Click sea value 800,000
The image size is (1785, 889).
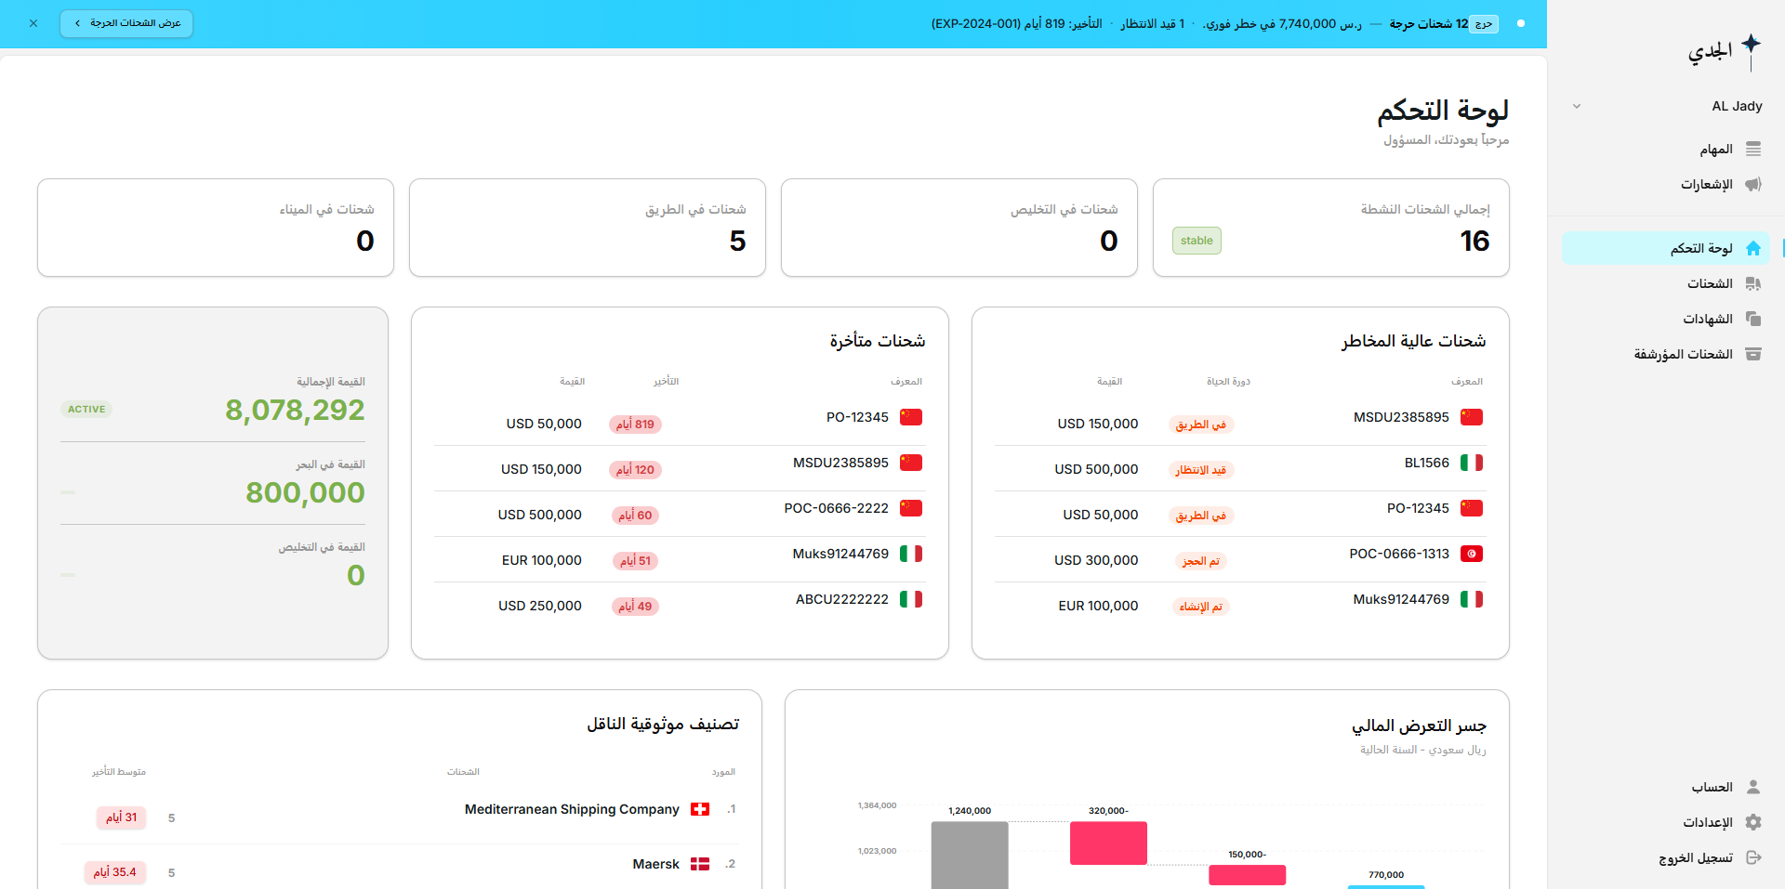[x=305, y=492]
